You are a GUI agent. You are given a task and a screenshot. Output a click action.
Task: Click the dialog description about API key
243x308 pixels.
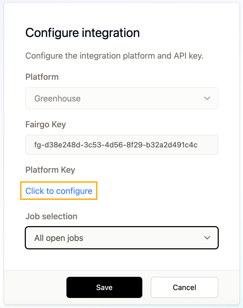pyautogui.click(x=114, y=56)
